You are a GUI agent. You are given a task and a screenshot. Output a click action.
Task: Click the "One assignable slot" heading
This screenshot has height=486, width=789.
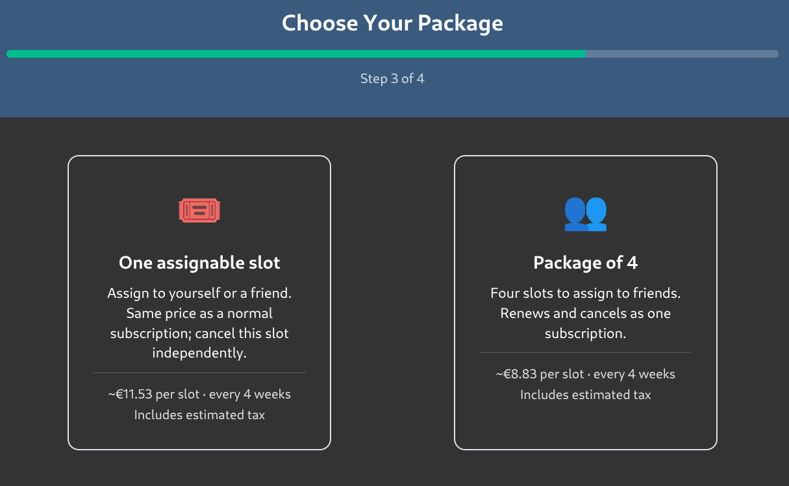pos(199,263)
